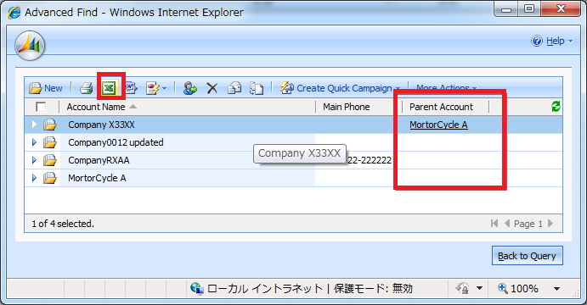Sort by the Account Name column header
The image size is (587, 305).
coord(96,107)
